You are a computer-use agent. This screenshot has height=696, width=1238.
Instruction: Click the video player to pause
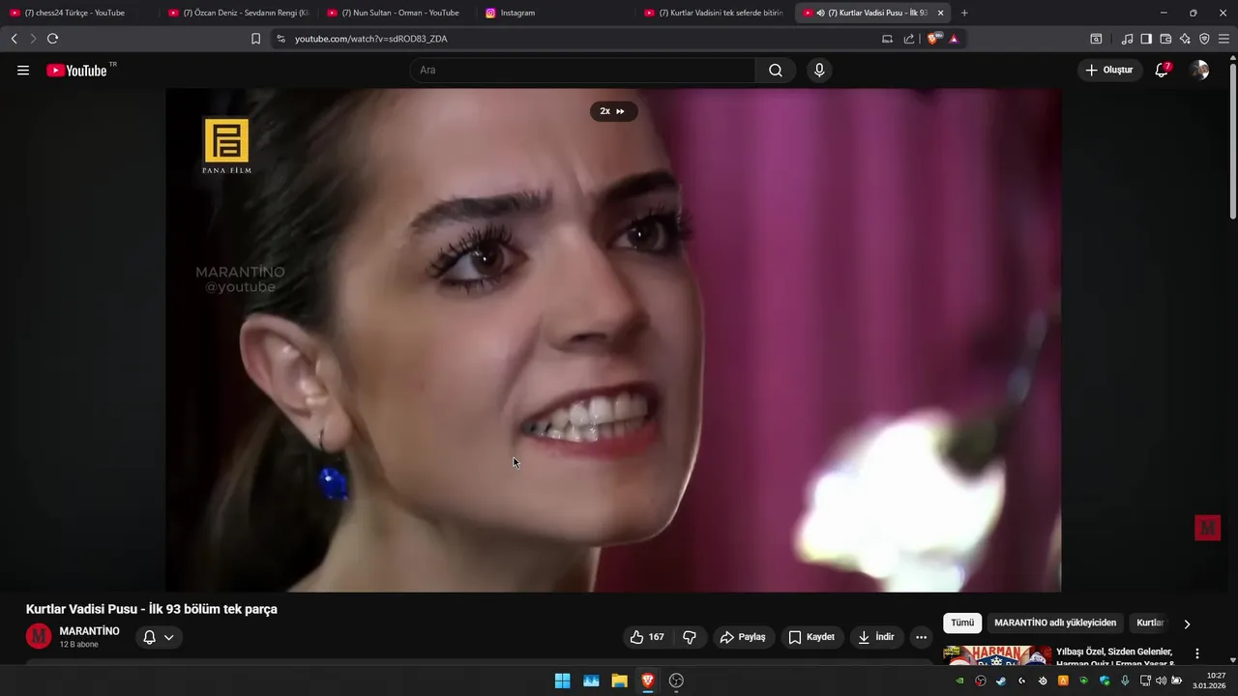(x=613, y=340)
